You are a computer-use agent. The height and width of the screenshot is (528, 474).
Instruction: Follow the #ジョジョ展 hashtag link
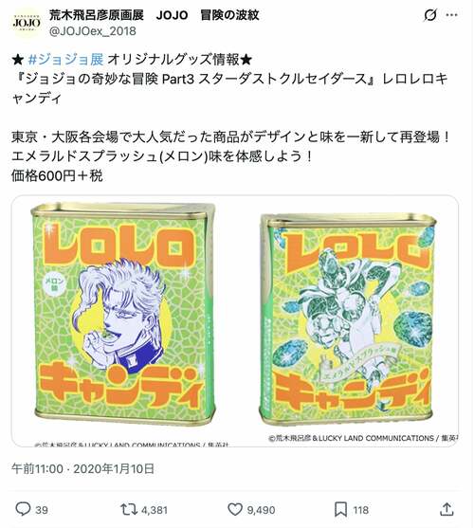point(65,60)
